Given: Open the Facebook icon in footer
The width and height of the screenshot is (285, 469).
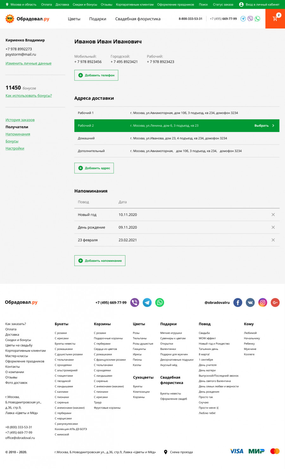Looking at the screenshot, I should [238, 302].
